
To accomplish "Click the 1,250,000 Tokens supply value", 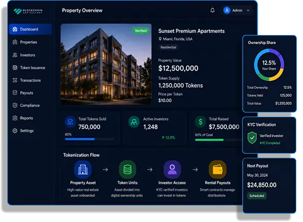I will pyautogui.click(x=181, y=85).
